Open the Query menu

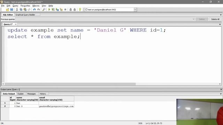15,6
